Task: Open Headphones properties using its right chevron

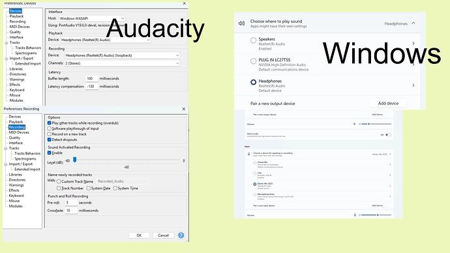Action: click(413, 85)
